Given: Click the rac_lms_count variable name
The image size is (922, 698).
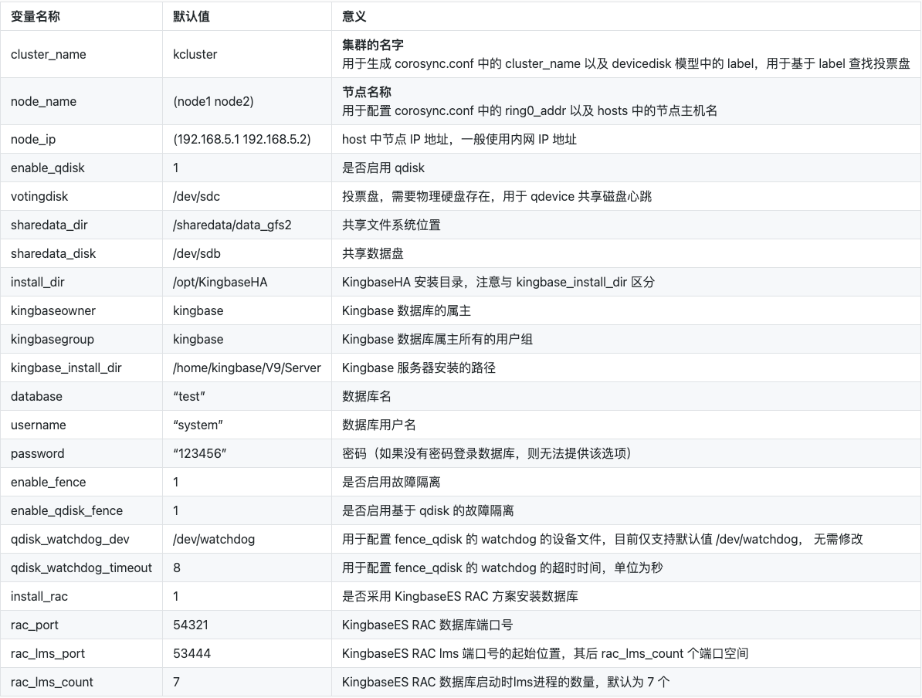Looking at the screenshot, I should [x=52, y=682].
